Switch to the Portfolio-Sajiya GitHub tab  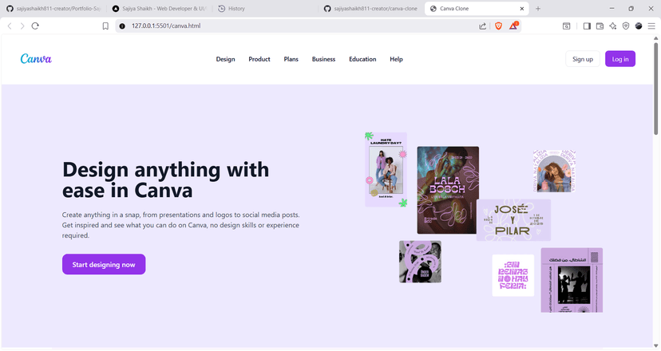pos(53,9)
